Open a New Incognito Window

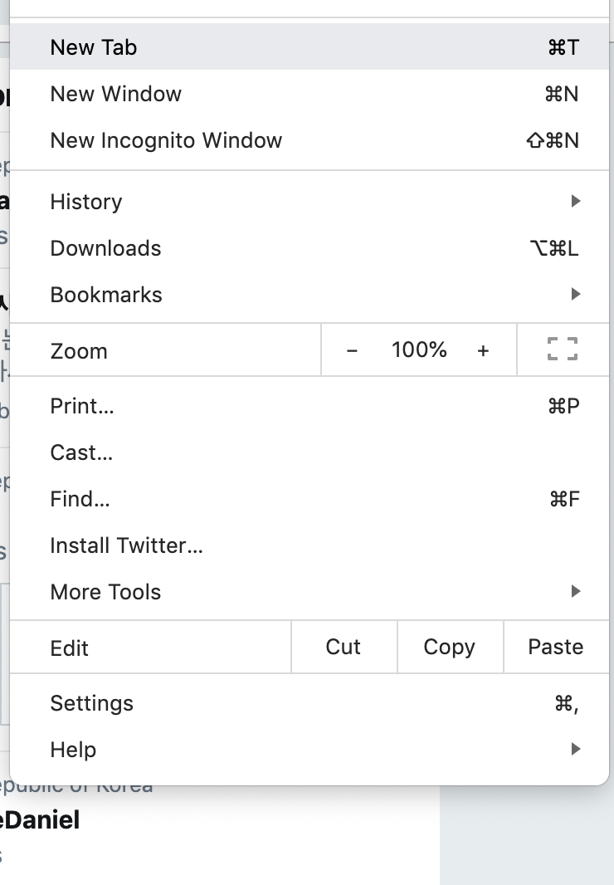pos(309,140)
